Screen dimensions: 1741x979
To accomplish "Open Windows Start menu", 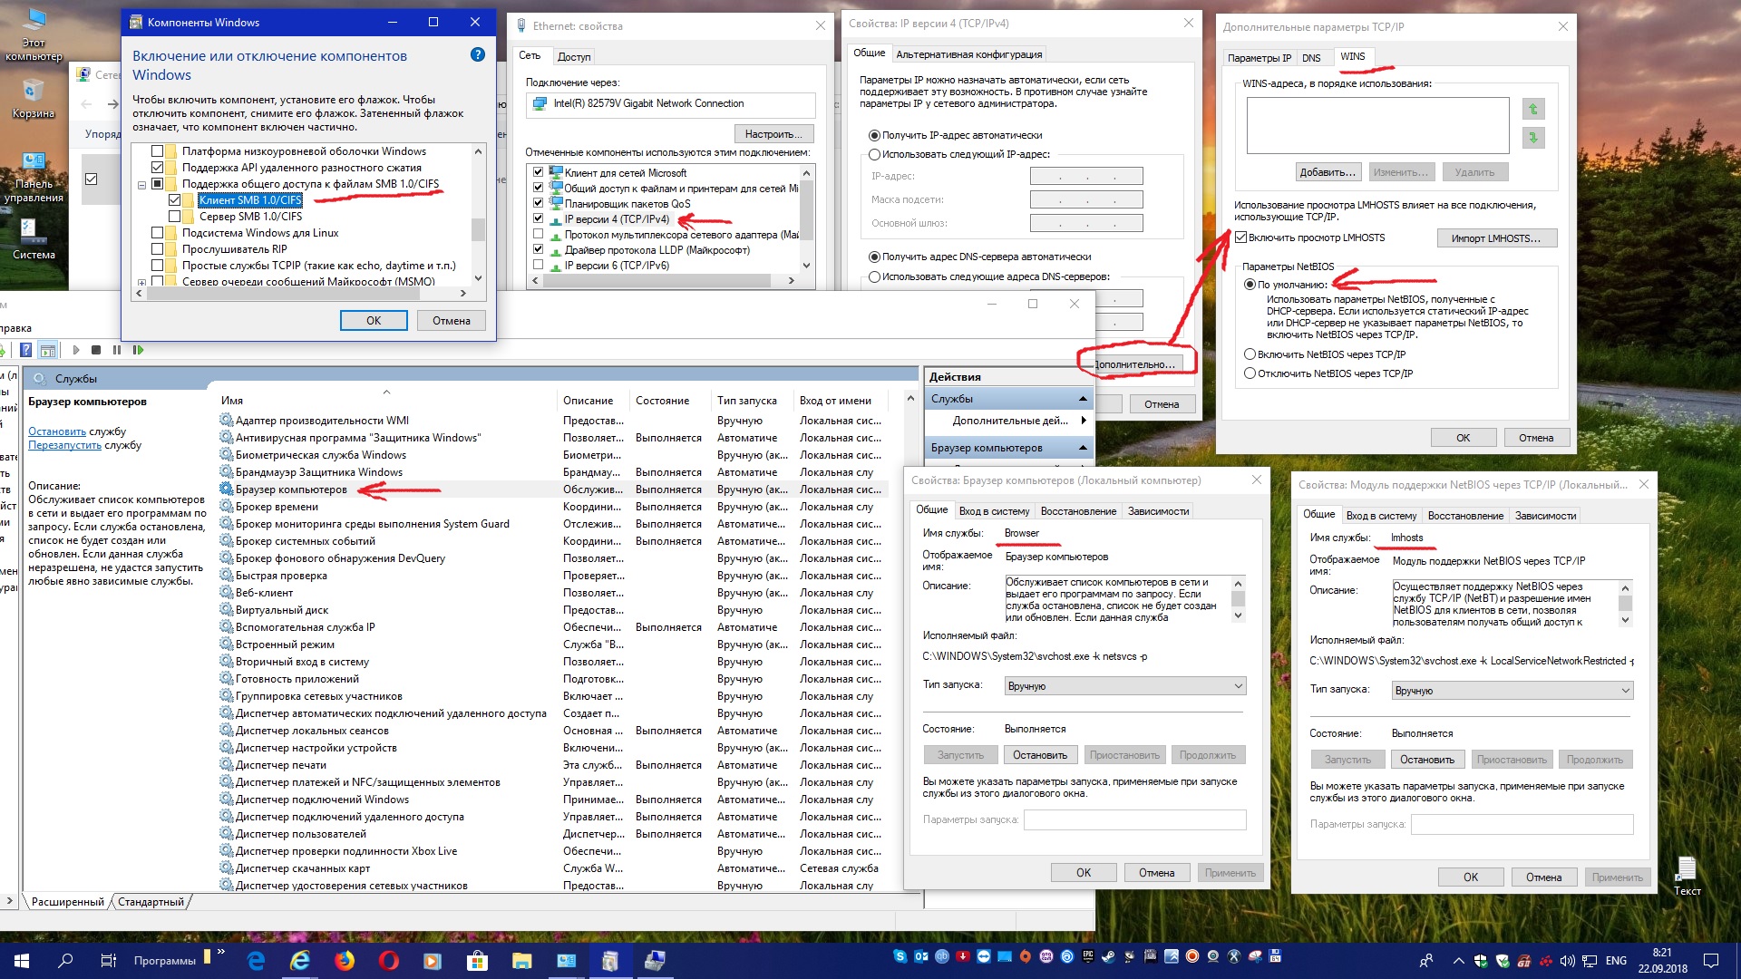I will coord(22,961).
